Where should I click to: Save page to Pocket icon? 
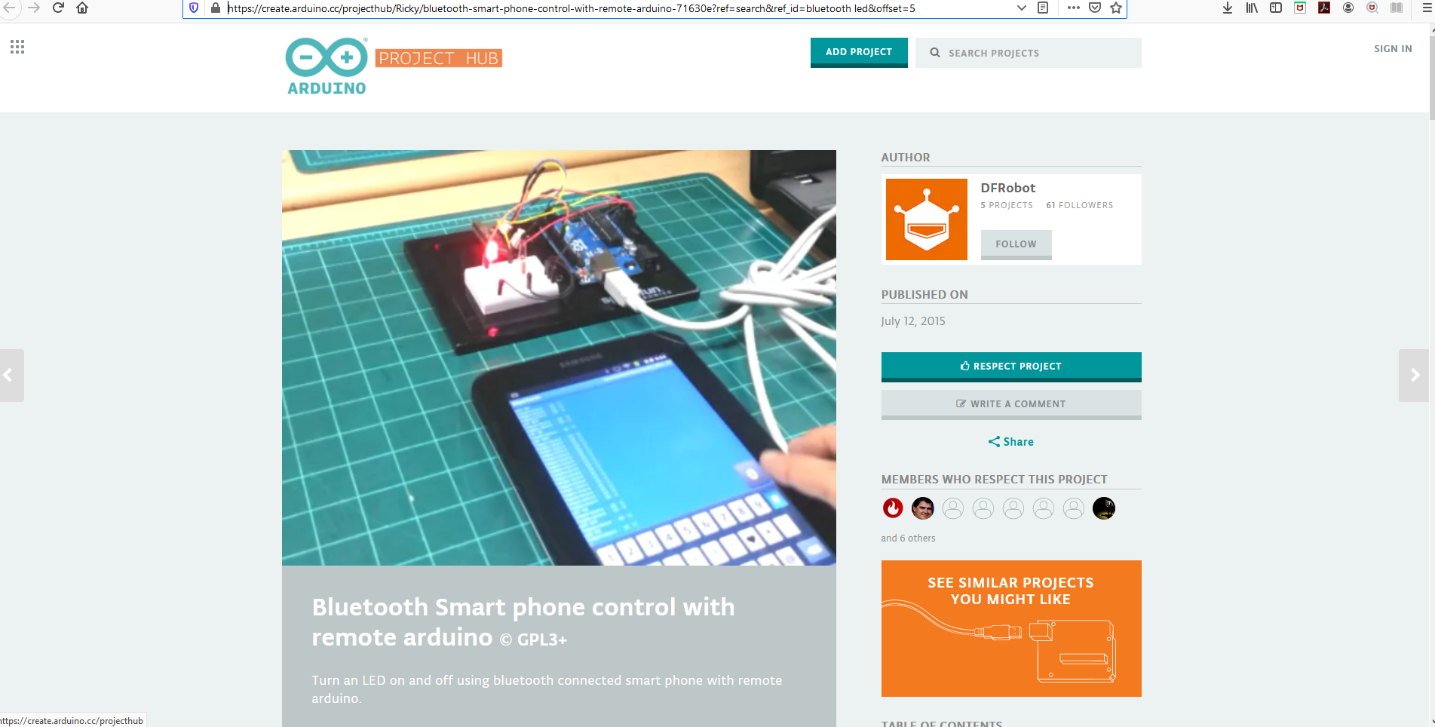pos(1095,8)
